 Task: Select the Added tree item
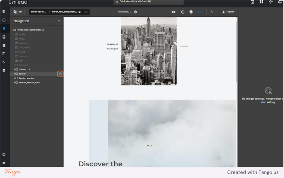[x=22, y=52]
